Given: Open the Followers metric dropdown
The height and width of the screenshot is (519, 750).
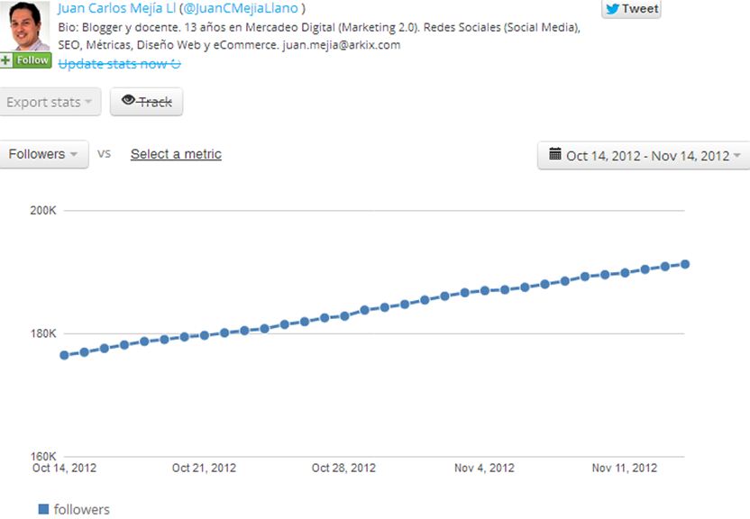Looking at the screenshot, I should (44, 154).
